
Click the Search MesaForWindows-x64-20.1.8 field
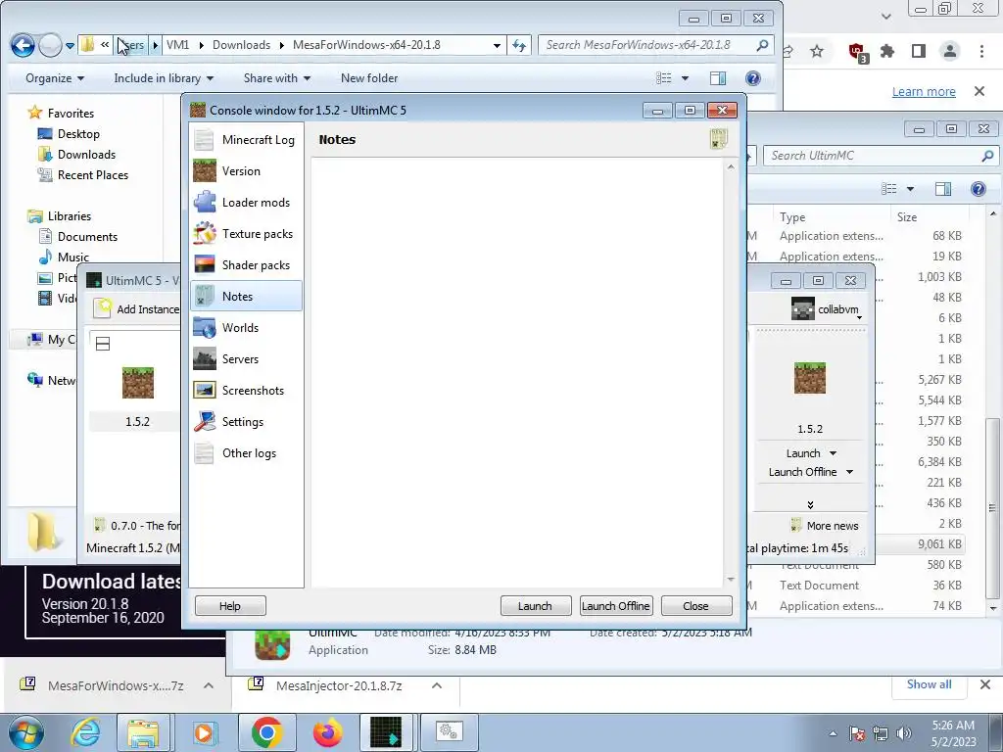(x=655, y=45)
